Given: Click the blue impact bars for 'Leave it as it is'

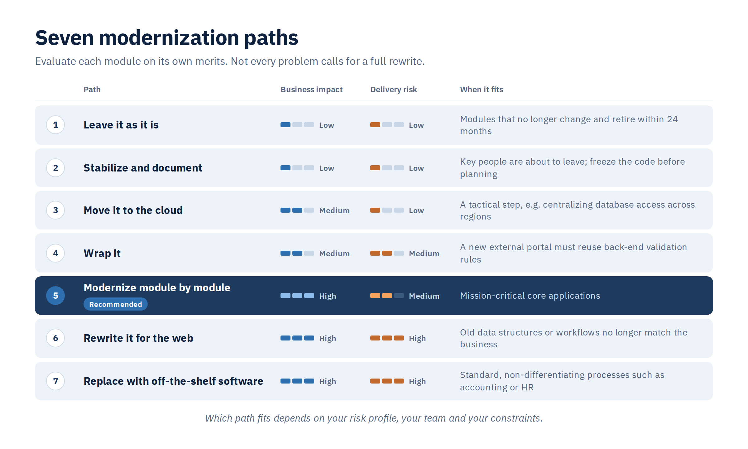Looking at the screenshot, I should 297,125.
